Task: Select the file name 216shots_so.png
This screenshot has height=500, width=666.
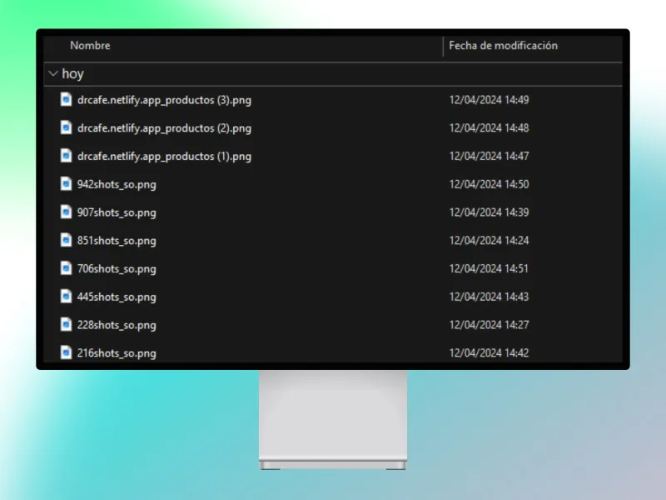Action: pos(116,353)
